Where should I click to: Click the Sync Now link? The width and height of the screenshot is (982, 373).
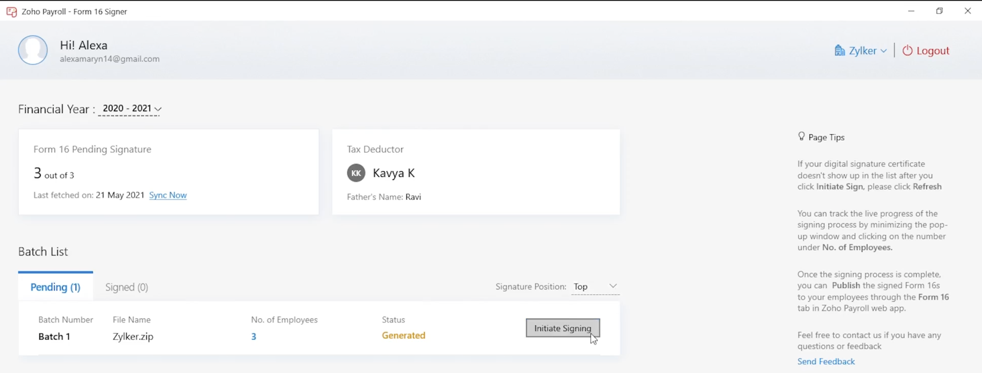168,195
